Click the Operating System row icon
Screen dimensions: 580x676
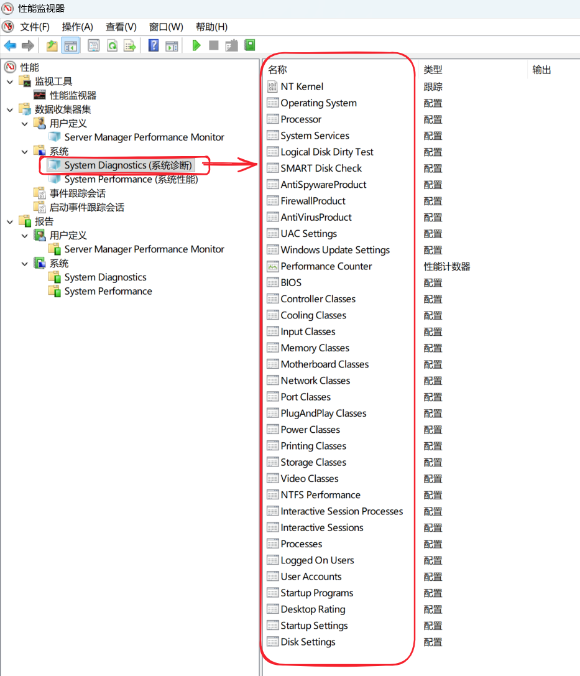(272, 103)
